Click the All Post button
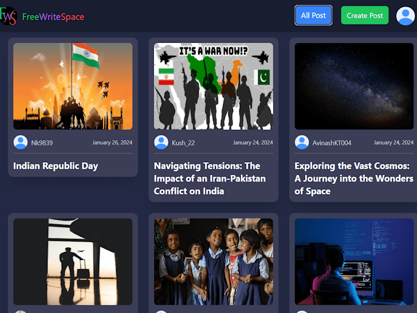417x313 pixels. pos(313,16)
